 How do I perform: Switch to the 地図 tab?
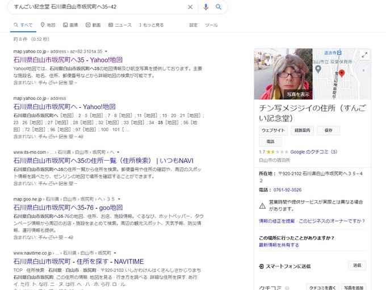pos(48,25)
